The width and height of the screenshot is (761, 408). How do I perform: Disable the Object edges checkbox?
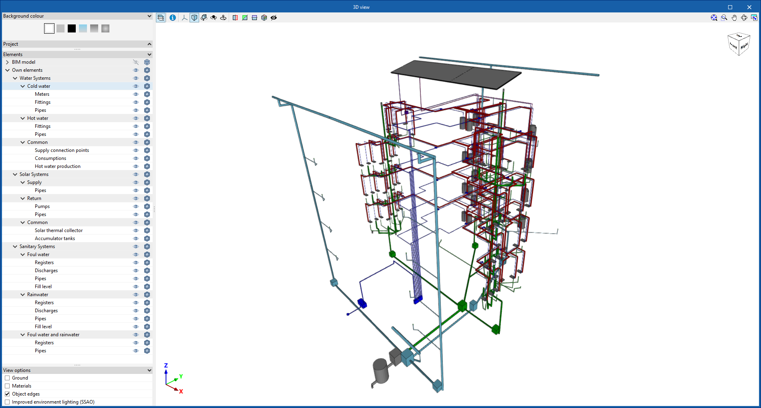click(7, 394)
